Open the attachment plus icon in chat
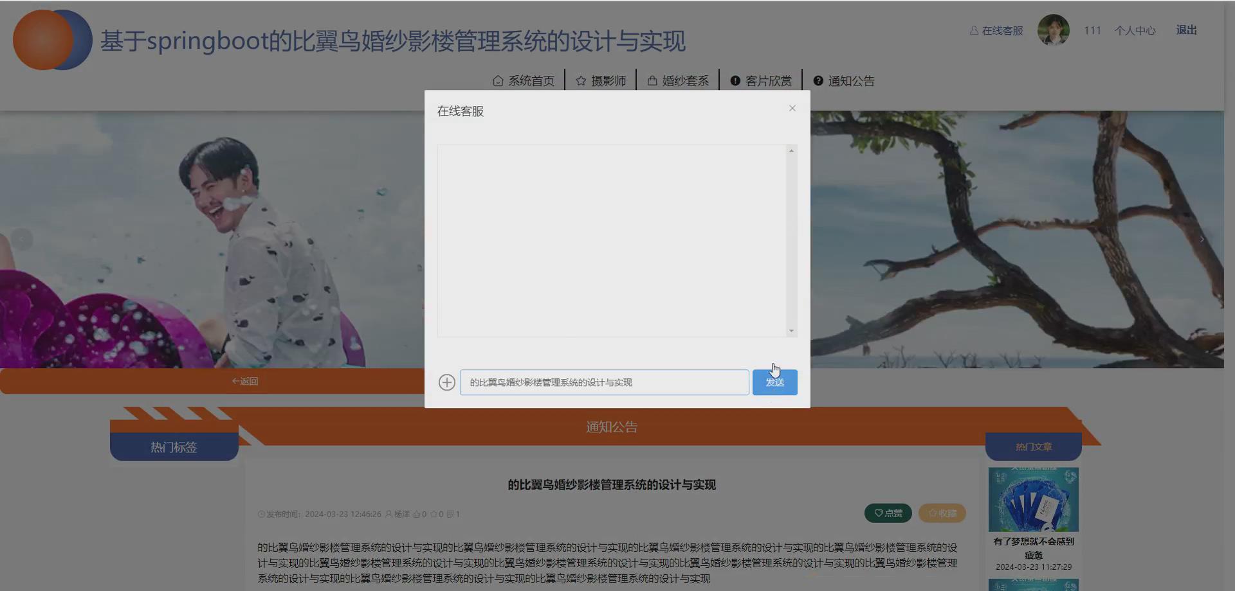 [446, 382]
